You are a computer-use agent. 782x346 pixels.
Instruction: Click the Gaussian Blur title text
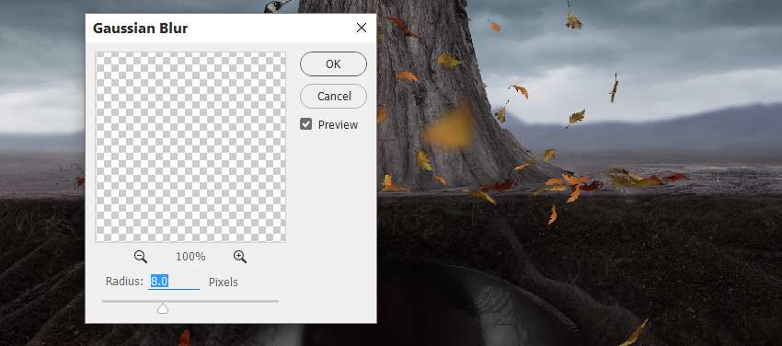click(140, 29)
